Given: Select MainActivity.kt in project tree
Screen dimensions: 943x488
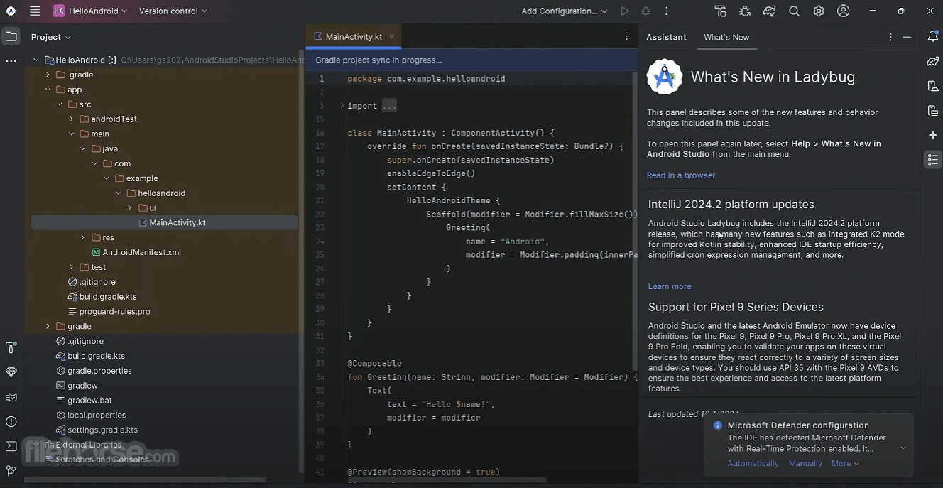Looking at the screenshot, I should [x=164, y=222].
